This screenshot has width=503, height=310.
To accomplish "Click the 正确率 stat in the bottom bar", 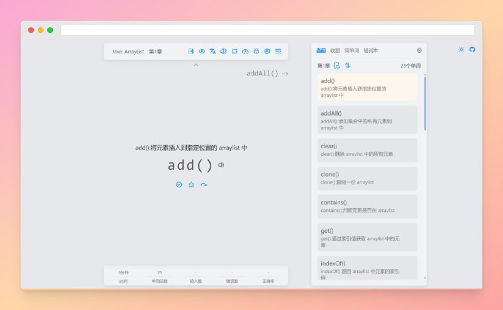I will tap(268, 277).
